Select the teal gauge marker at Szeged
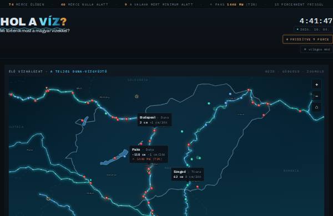Image resolution: width=333 pixels, height=216 pixels. tap(188, 185)
